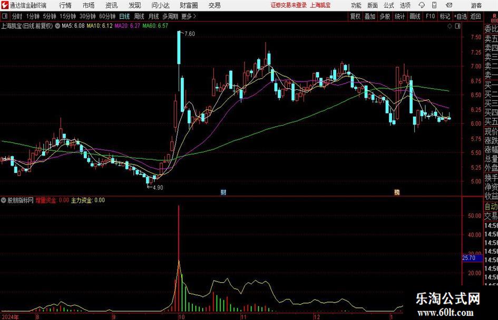Click the MA5: 6.08 indicator value
498x320 pixels.
(x=73, y=26)
